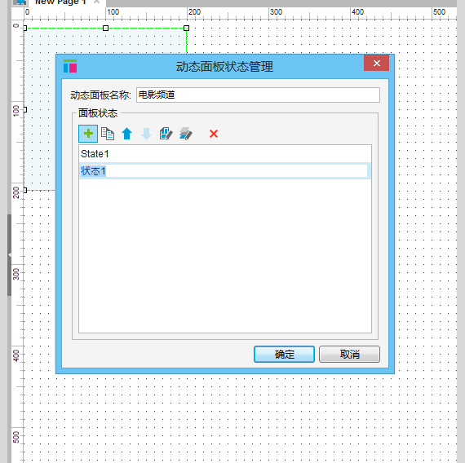This screenshot has height=463, width=465.
Task: Click into the 状态1 name edit box
Action: (x=224, y=171)
